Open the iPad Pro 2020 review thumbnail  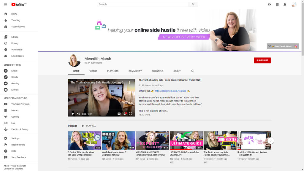tap(254, 140)
